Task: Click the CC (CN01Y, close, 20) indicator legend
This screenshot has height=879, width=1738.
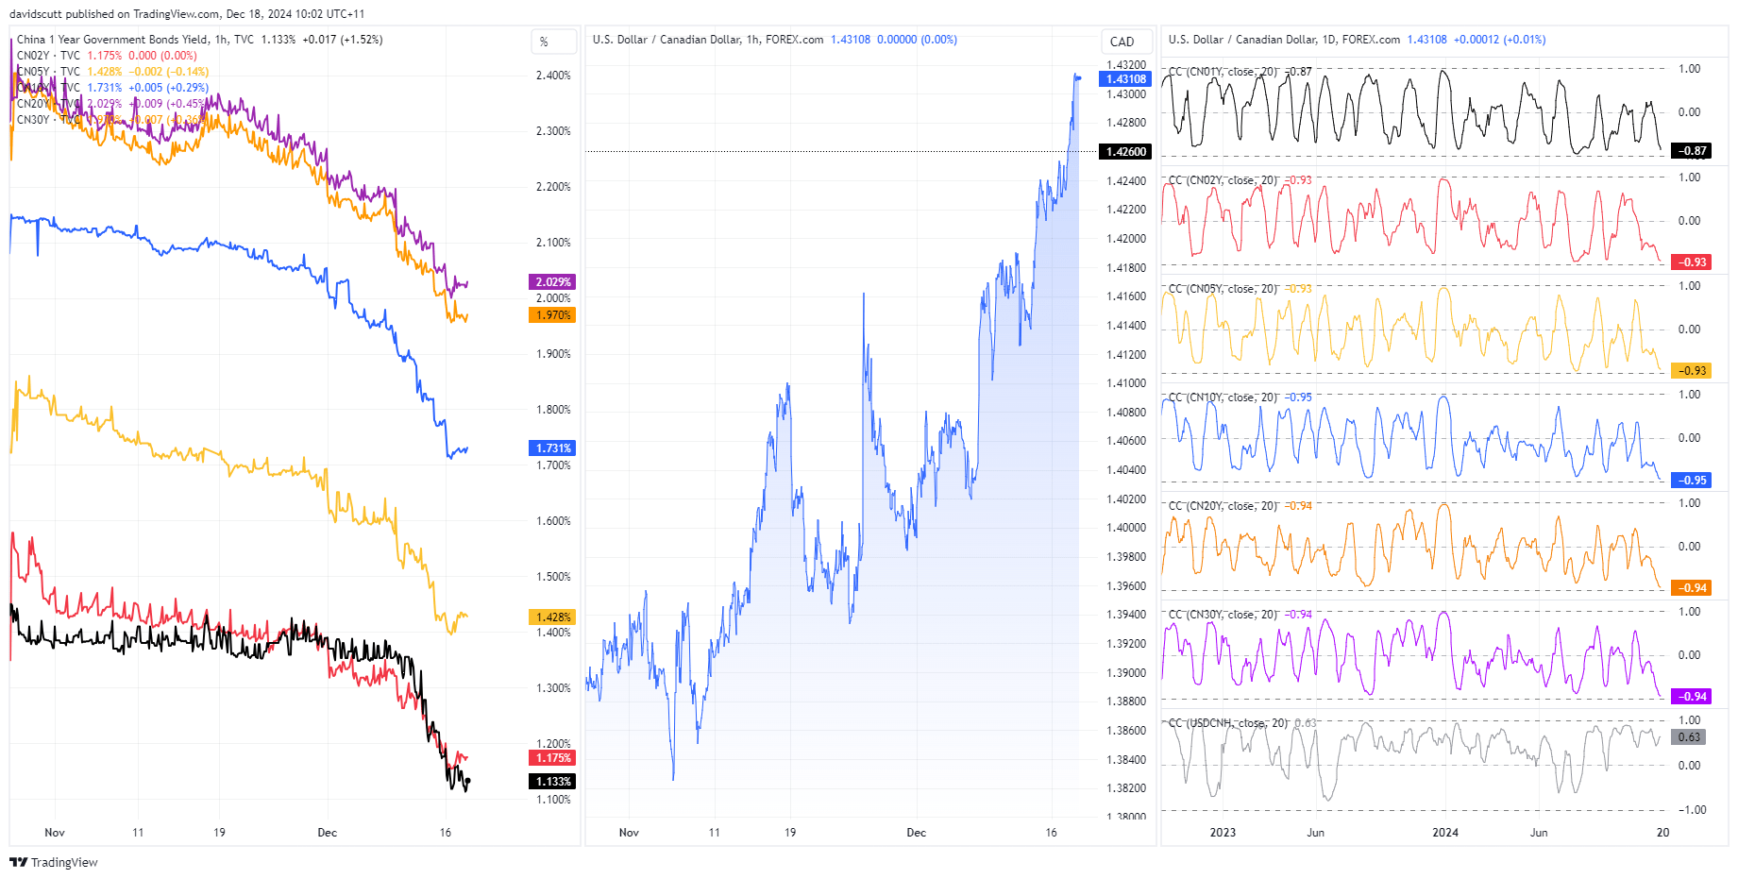Action: point(1223,72)
